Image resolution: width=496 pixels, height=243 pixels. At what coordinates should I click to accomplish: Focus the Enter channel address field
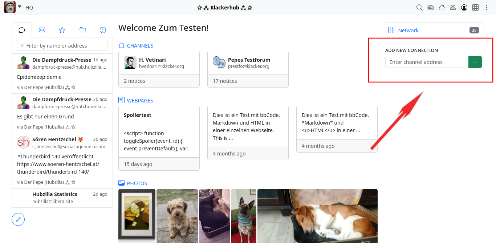(x=427, y=62)
